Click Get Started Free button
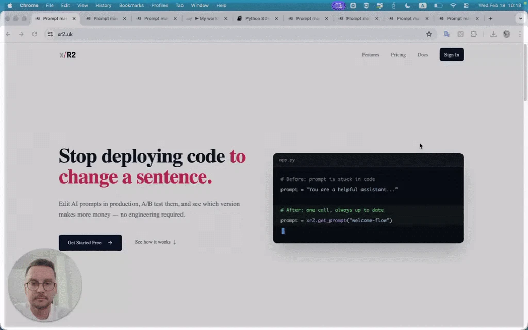Image resolution: width=528 pixels, height=330 pixels. [90, 242]
